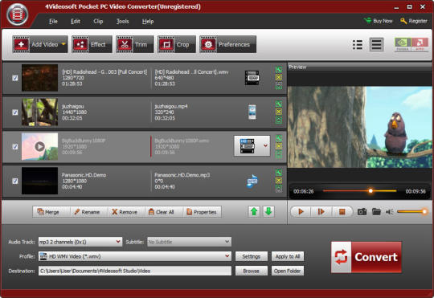Start conversion with the Convert button

coord(366,257)
